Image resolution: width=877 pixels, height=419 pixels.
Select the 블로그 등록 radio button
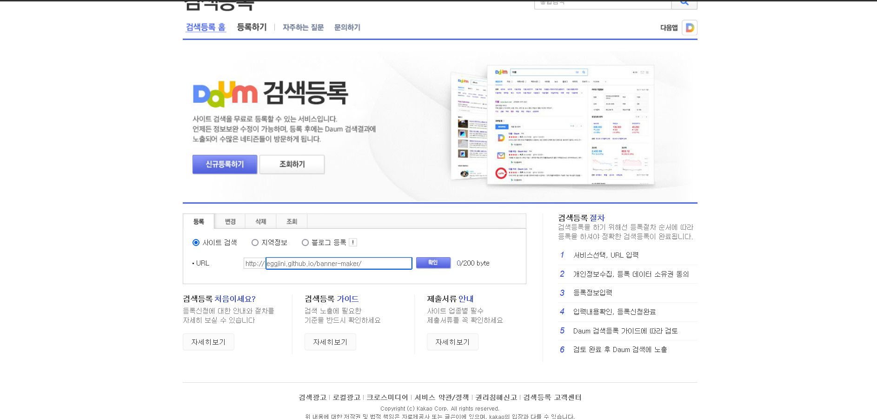click(x=305, y=242)
